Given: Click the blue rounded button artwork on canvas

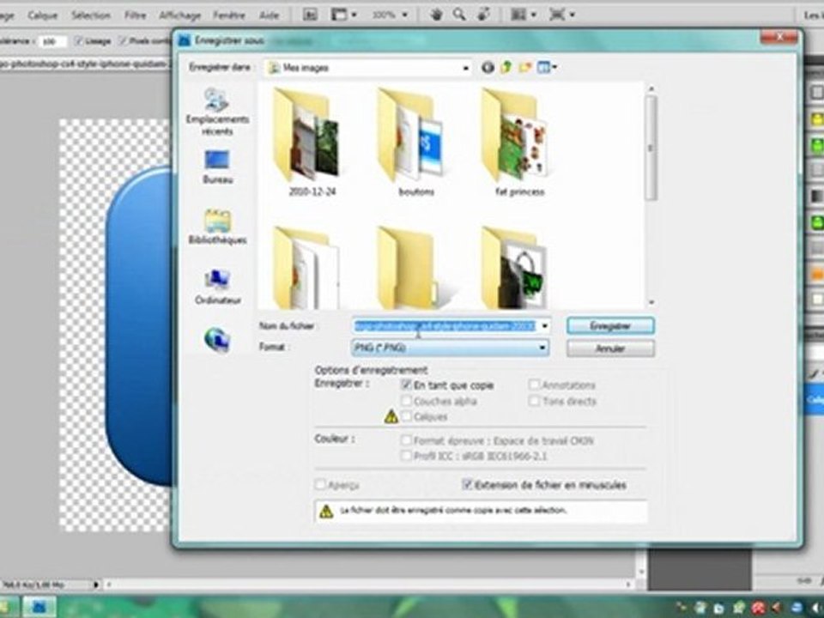Looking at the screenshot, I should tap(140, 326).
